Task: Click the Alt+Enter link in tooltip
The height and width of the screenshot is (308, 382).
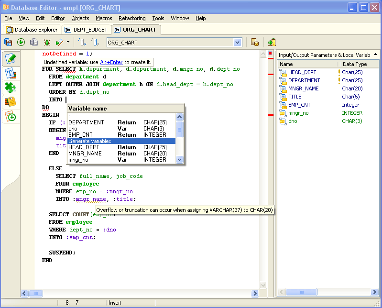Action: [x=111, y=62]
